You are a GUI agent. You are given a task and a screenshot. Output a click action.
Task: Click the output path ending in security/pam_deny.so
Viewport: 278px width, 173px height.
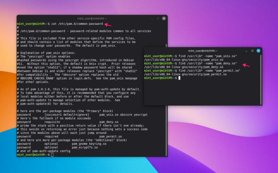184,67
